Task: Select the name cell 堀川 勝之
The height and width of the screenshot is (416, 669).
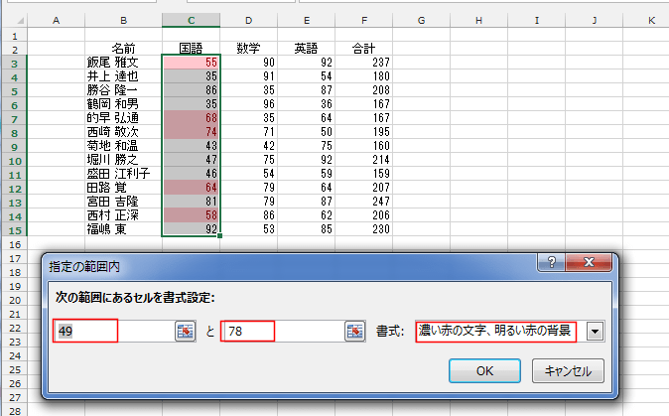Action: 123,160
